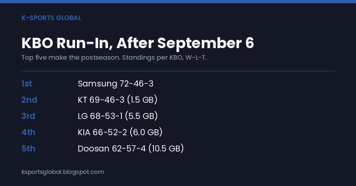Click the 2nd rank label
Image resolution: width=356 pixels, height=186 pixels.
point(29,100)
